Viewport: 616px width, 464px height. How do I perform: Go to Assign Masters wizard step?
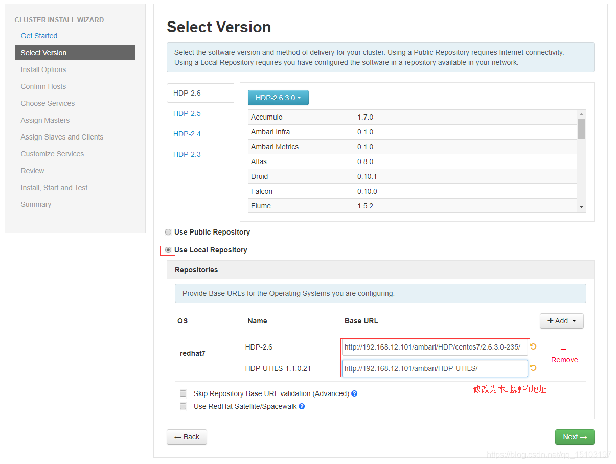[x=45, y=120]
